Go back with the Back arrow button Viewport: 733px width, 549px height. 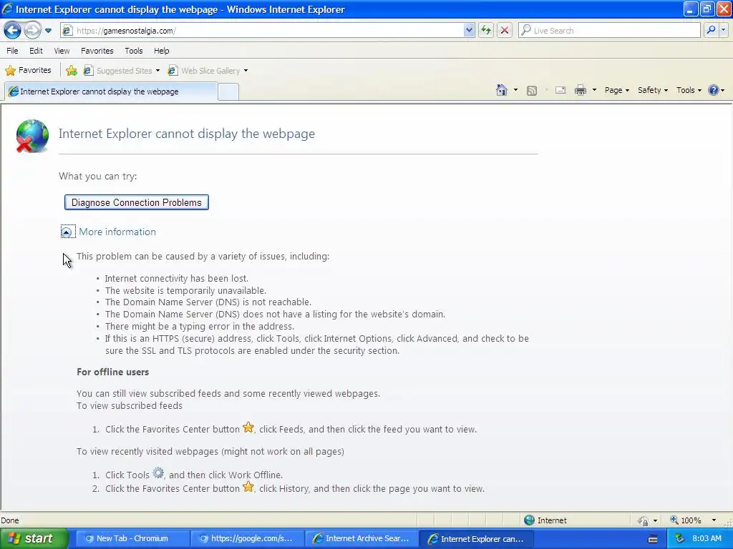pos(13,31)
